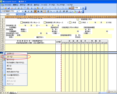
Task: Open the Name Box dropdown arrow
Action: coord(17,14)
